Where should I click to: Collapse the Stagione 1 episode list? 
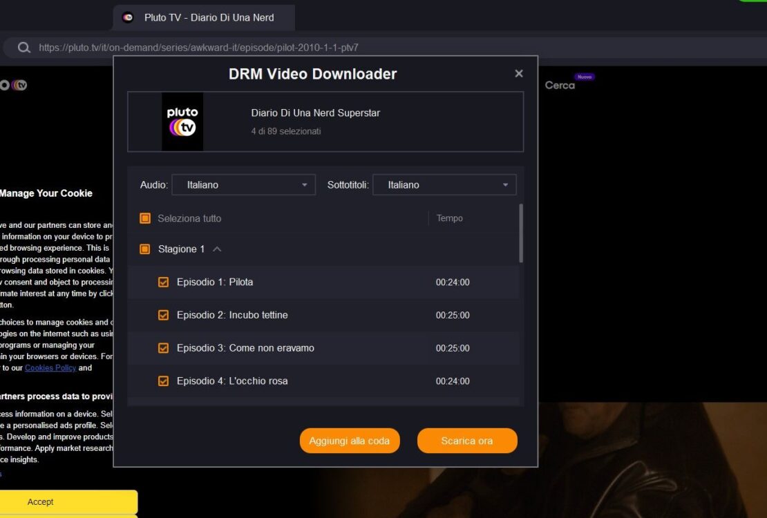pos(217,249)
